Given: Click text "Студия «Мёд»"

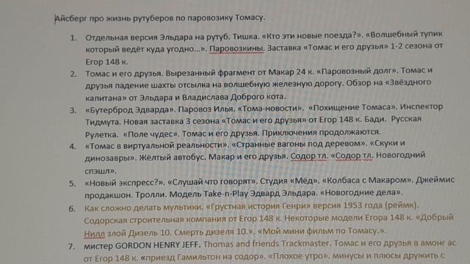Looking at the screenshot, I should (290, 181).
